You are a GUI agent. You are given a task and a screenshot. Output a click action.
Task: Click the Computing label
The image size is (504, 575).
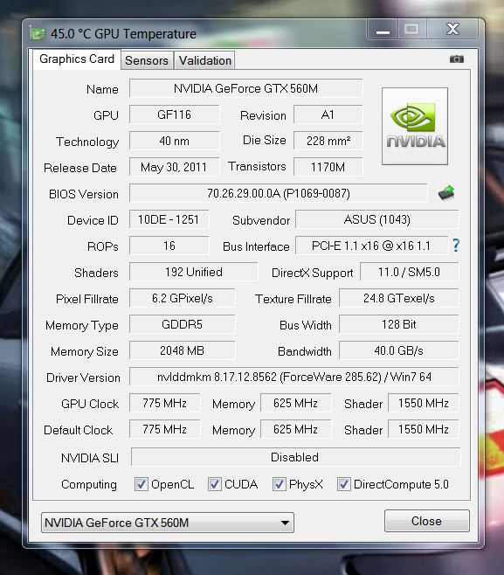pos(89,484)
